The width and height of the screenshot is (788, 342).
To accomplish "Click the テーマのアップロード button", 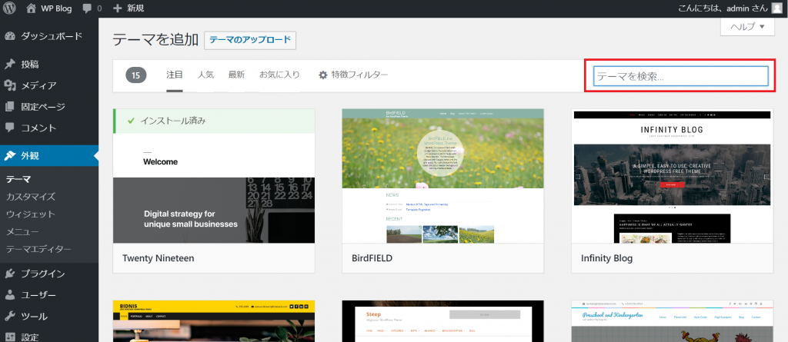I will [x=249, y=41].
